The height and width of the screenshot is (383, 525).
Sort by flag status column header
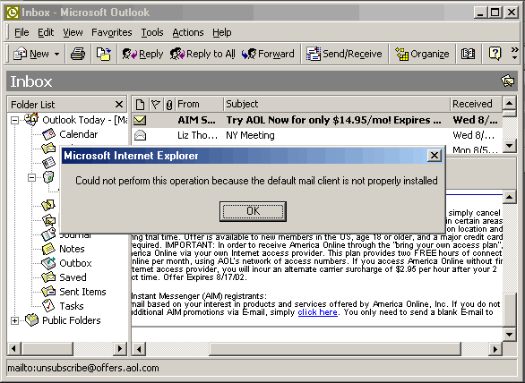pos(155,105)
